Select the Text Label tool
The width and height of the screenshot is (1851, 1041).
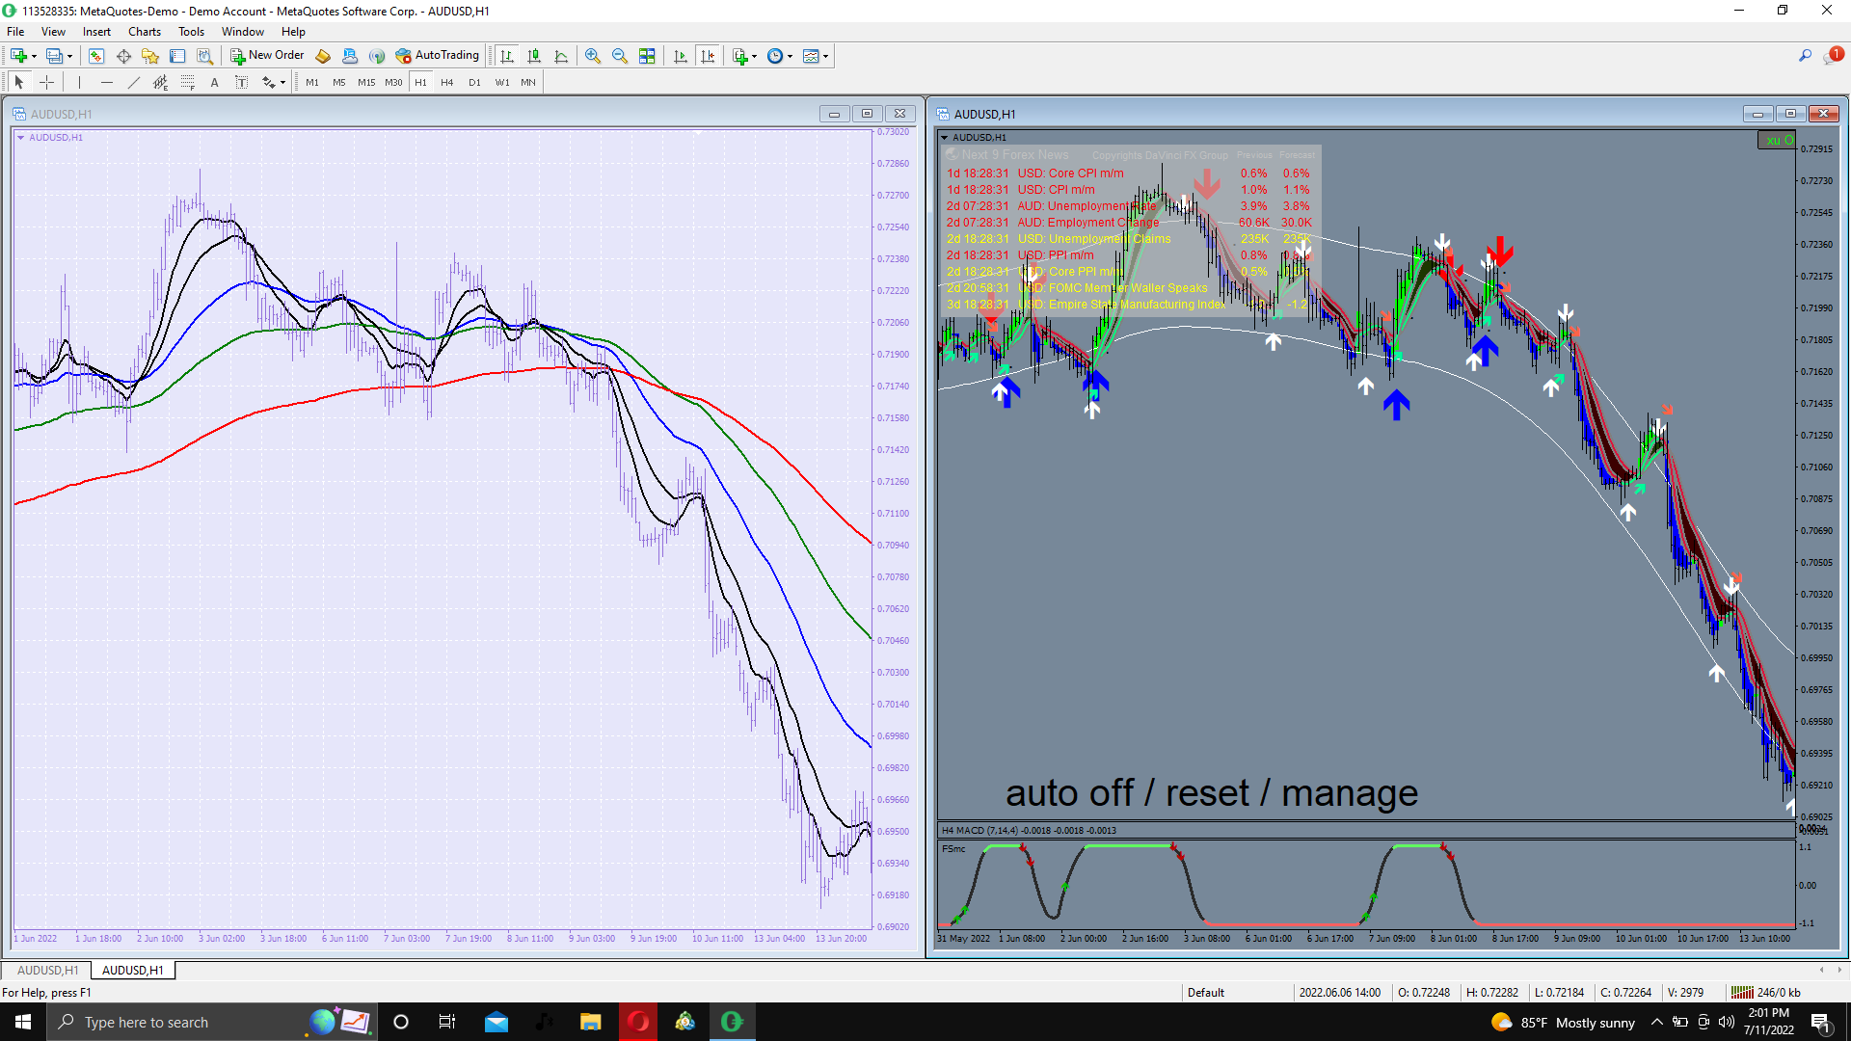[x=242, y=83]
